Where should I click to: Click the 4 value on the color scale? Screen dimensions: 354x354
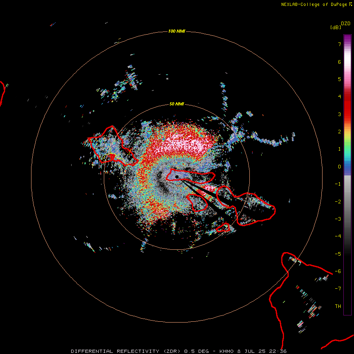coord(339,97)
